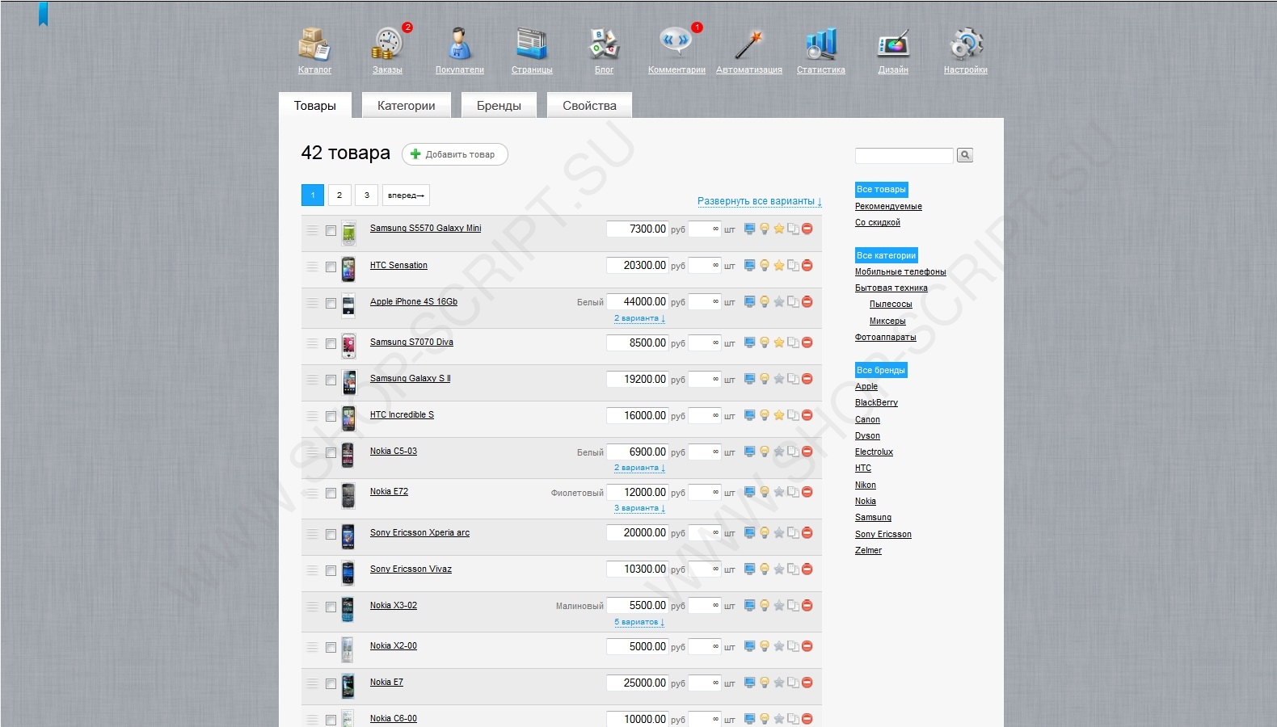Toggle the lightbulb visibility for Samsung S5570 Galaxy Mini
Image resolution: width=1277 pixels, height=727 pixels.
click(x=764, y=229)
